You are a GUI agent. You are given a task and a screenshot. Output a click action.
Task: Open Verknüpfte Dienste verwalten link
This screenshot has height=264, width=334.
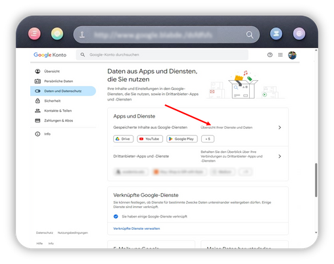click(x=137, y=229)
